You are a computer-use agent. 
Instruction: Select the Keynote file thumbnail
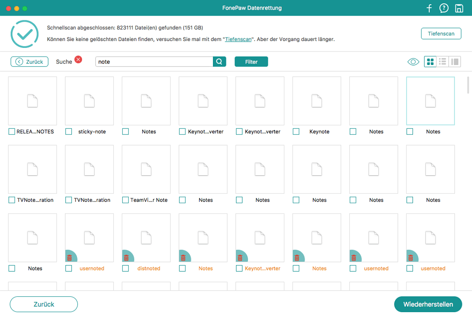pyautogui.click(x=317, y=101)
